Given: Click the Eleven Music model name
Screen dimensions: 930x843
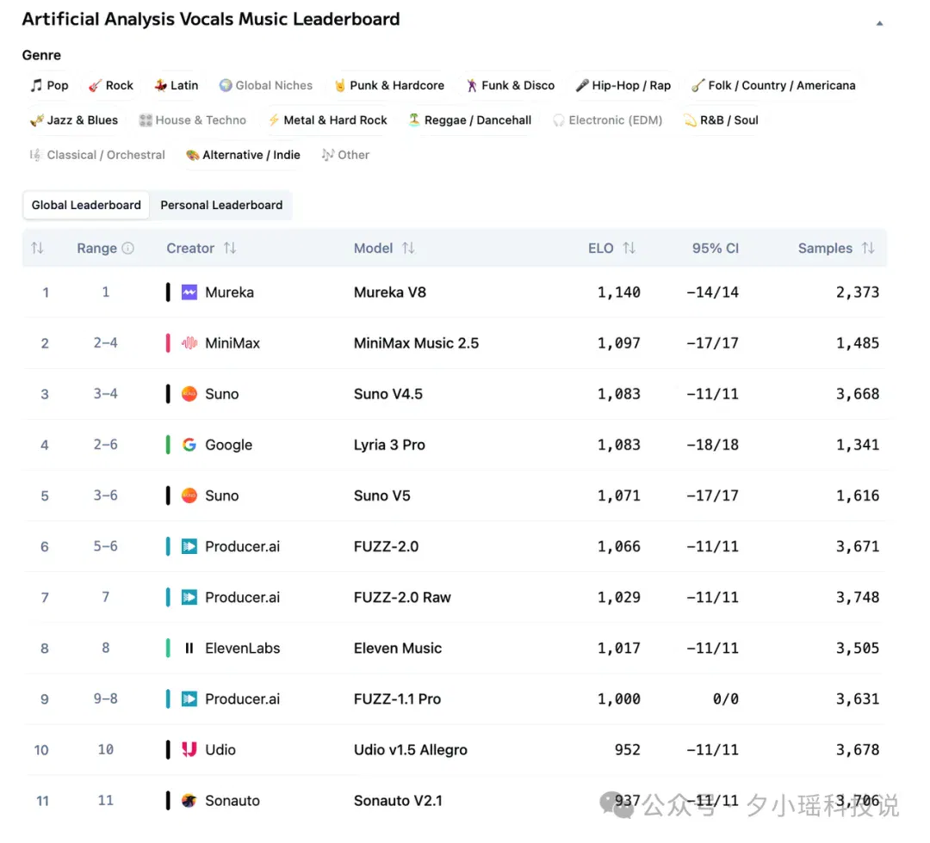Looking at the screenshot, I should pos(397,648).
